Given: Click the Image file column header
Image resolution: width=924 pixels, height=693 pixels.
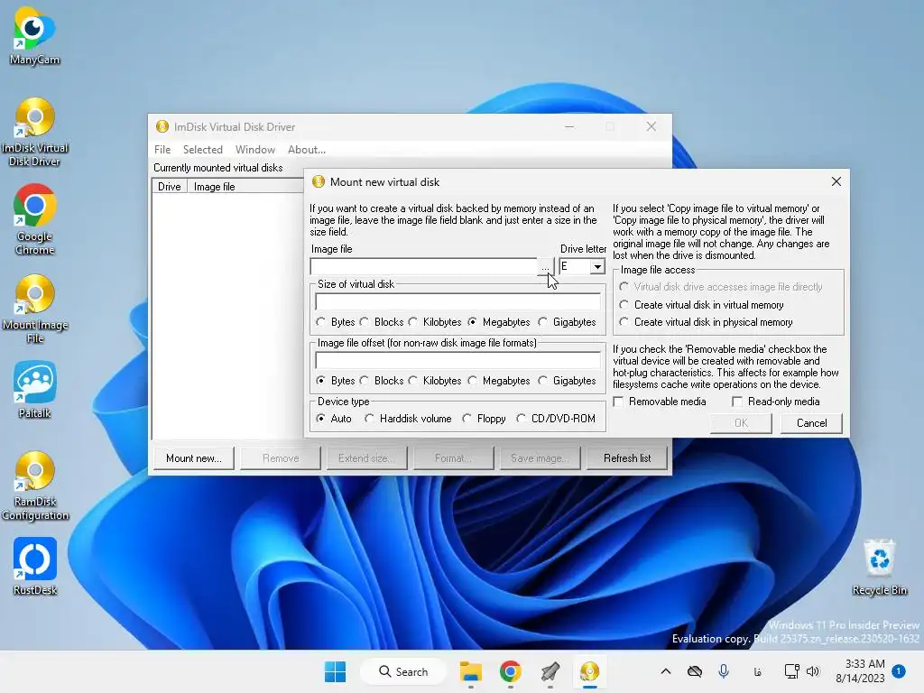Looking at the screenshot, I should click(245, 186).
